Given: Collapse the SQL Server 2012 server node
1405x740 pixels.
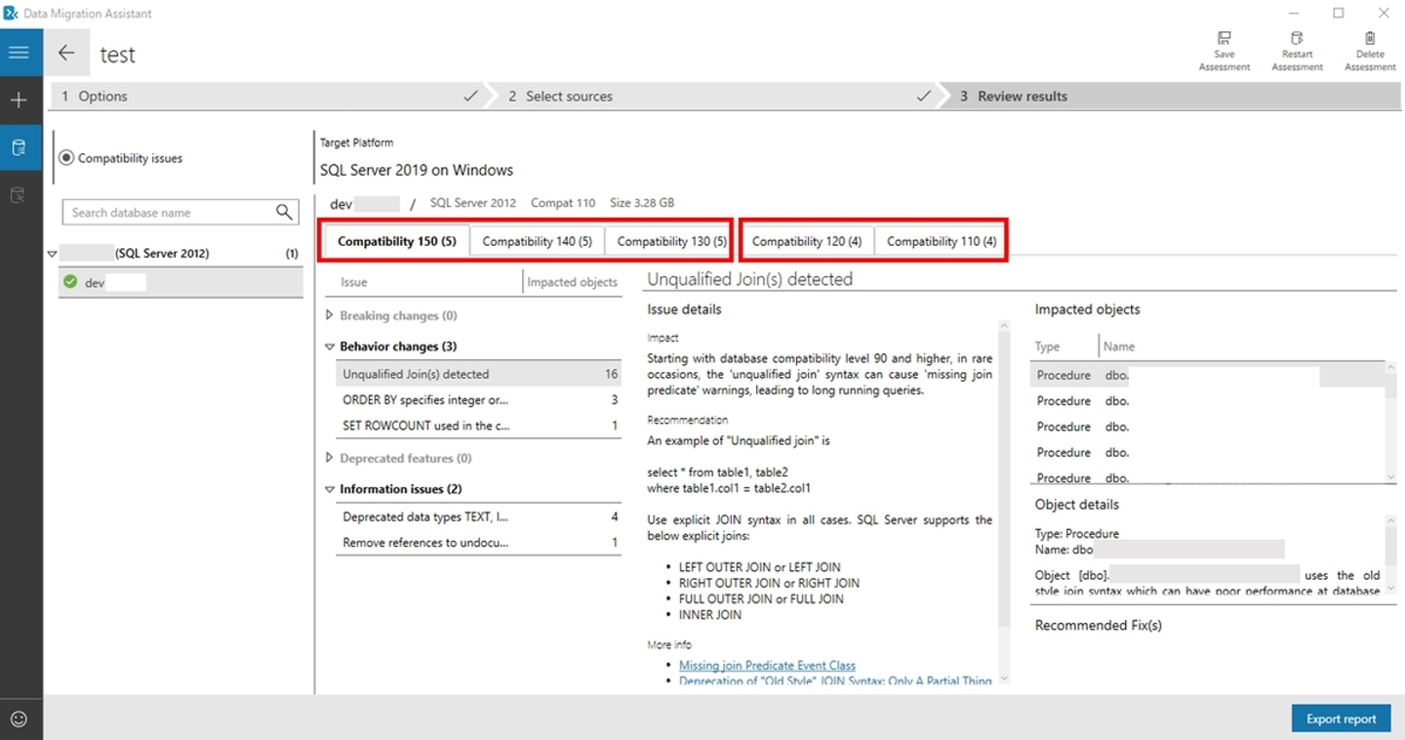Looking at the screenshot, I should [x=53, y=254].
